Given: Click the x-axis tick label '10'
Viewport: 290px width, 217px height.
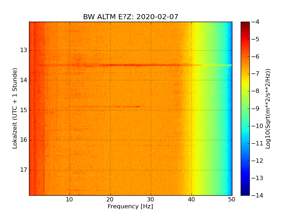Looking at the screenshot, I should pyautogui.click(x=70, y=200).
